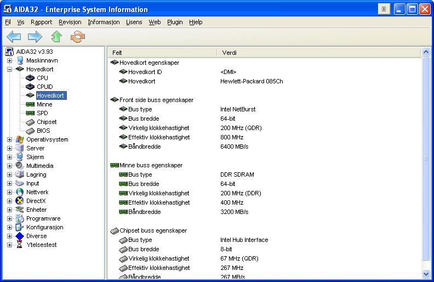Click the 6400 MB/s bandwidth value
This screenshot has height=282, width=434.
pyautogui.click(x=234, y=146)
